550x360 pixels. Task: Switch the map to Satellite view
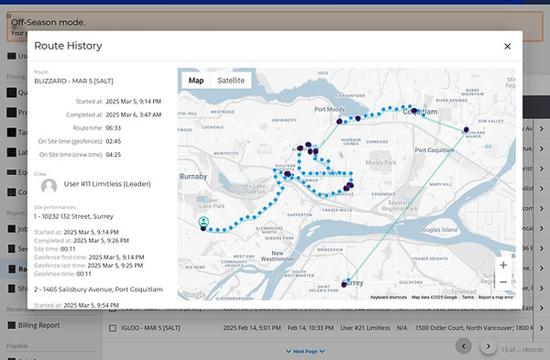231,81
